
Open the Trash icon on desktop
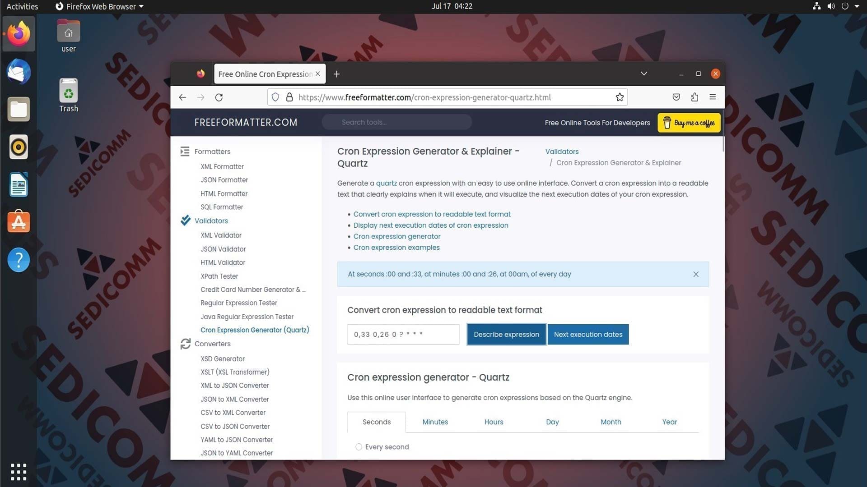(x=69, y=95)
